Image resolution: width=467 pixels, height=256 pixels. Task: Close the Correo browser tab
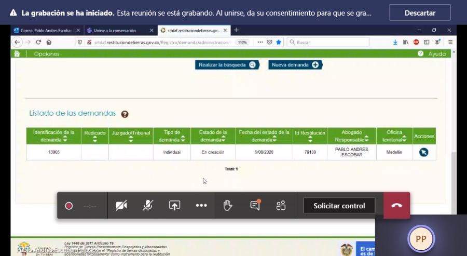(78, 31)
